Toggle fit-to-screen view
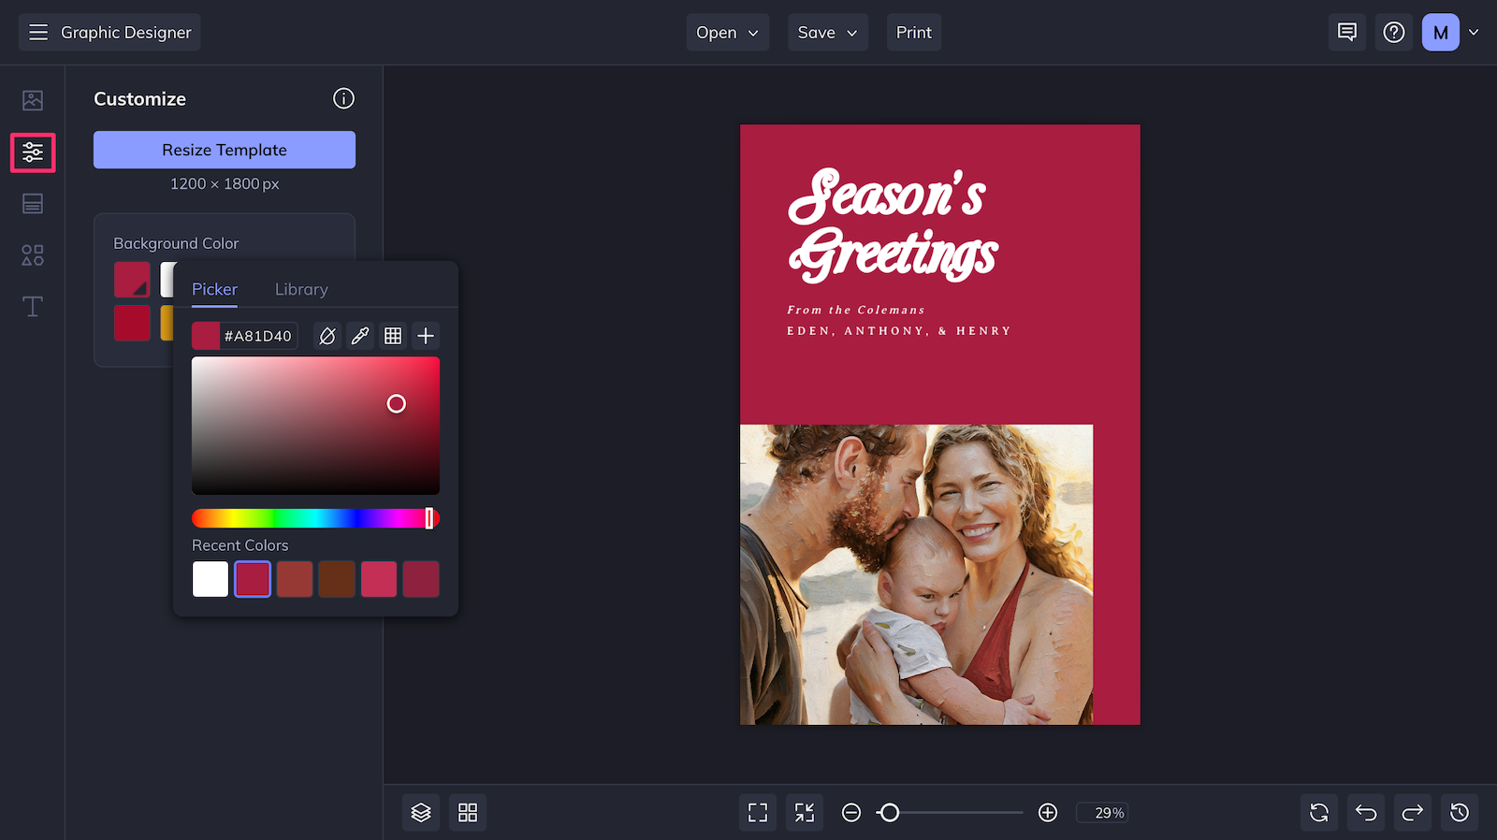 758,813
